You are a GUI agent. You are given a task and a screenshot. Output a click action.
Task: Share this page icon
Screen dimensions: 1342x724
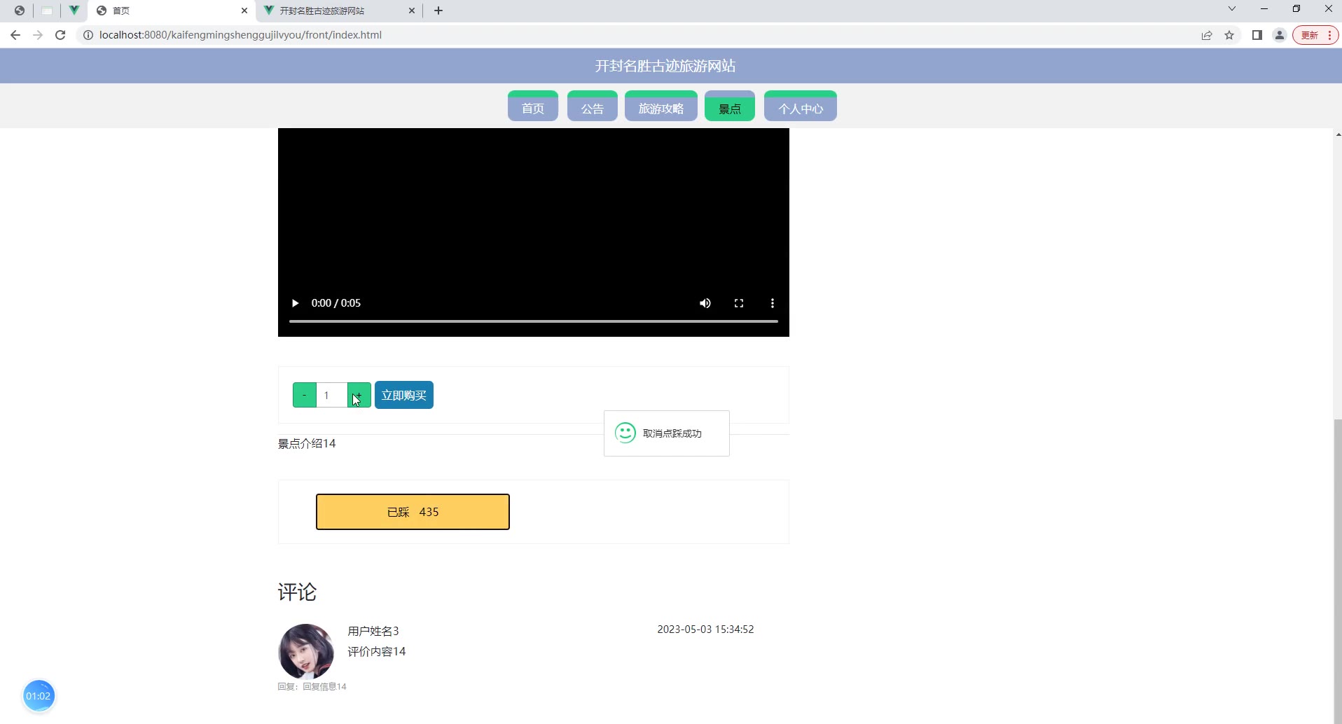pos(1207,35)
